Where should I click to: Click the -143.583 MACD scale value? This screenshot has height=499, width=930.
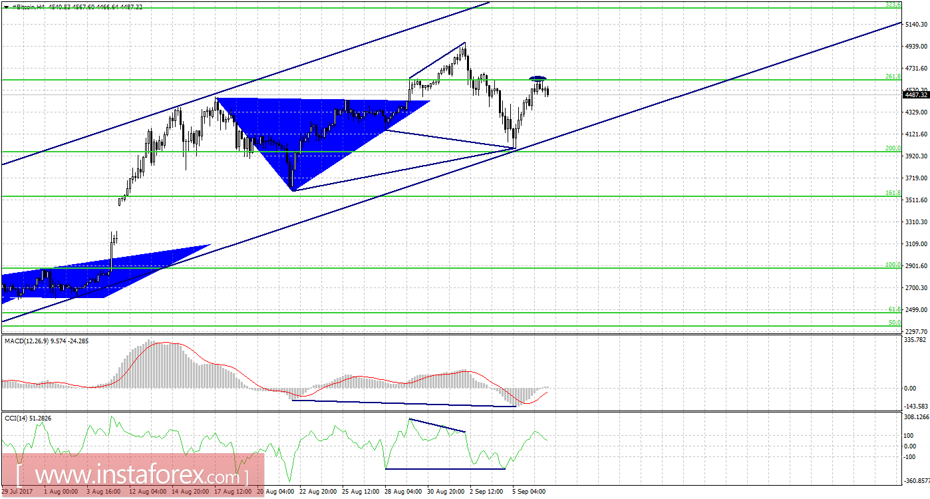915,406
